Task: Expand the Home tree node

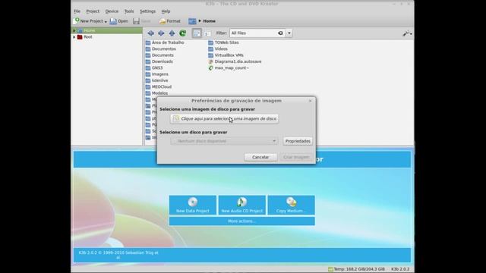Action: (74, 30)
